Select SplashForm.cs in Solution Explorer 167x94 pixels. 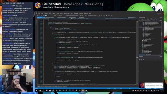pyautogui.click(x=147, y=34)
